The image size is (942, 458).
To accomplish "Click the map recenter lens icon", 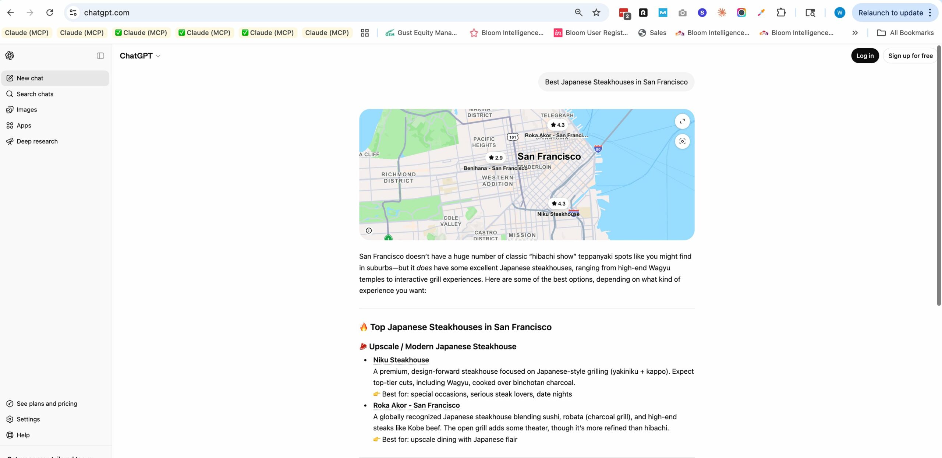I will pyautogui.click(x=682, y=141).
